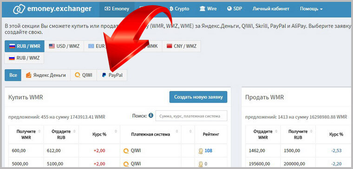
Task: Select the RUB / WMR currency pair
Action: [25, 46]
